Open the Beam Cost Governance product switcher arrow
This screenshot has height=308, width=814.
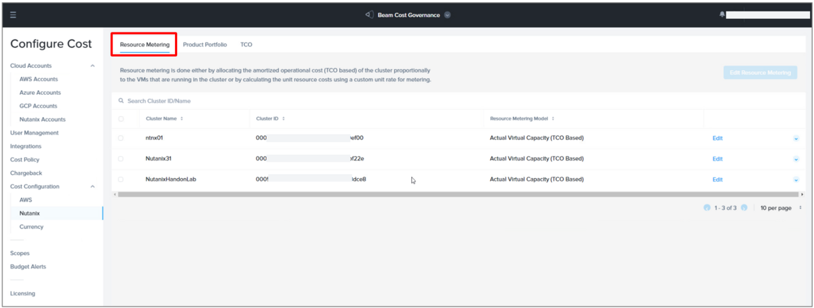(x=448, y=15)
